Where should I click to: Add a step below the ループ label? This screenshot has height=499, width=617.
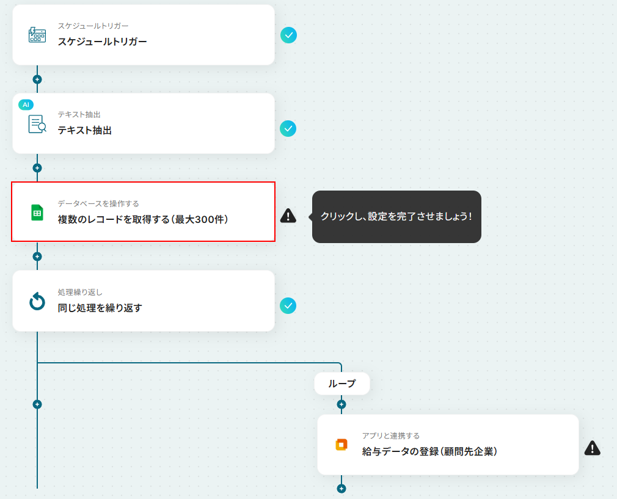341,404
